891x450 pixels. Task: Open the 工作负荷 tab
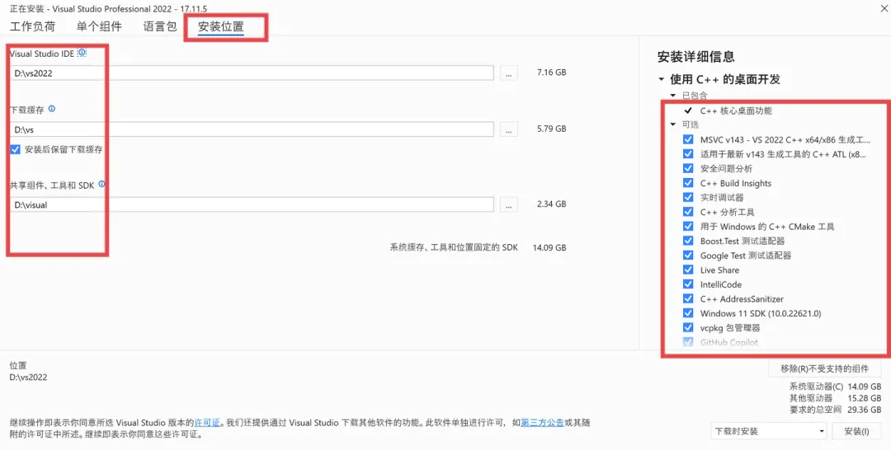32,26
